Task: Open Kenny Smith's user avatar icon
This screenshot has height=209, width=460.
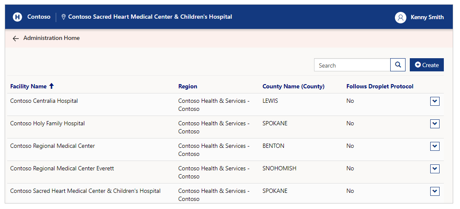Action: [x=400, y=17]
